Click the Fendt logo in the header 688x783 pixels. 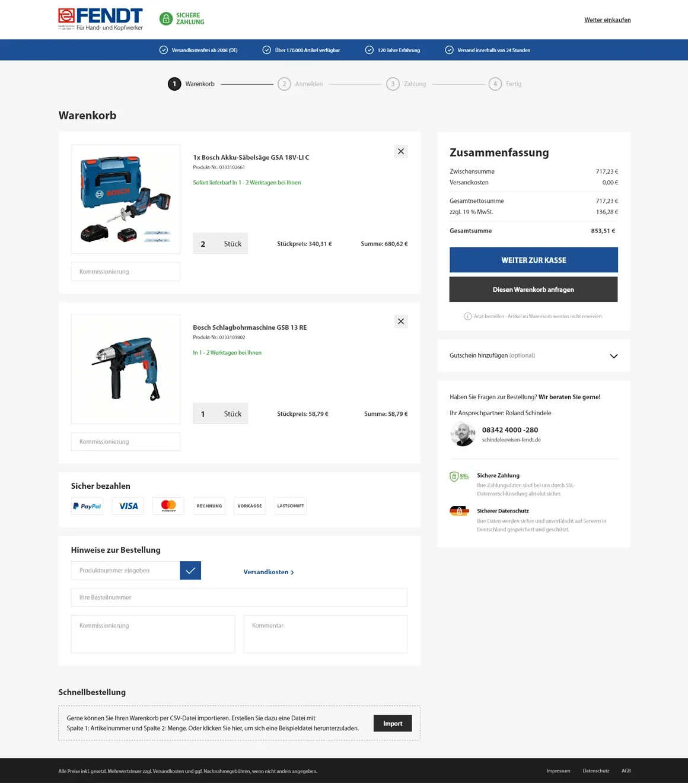pyautogui.click(x=100, y=19)
